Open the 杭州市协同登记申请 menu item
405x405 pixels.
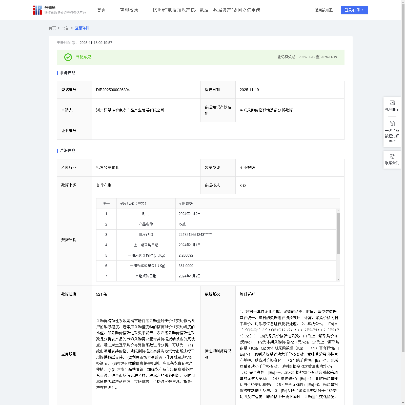206,10
